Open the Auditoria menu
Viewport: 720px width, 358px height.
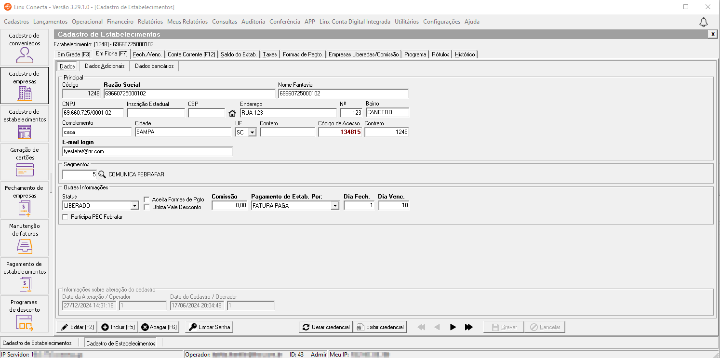(253, 22)
